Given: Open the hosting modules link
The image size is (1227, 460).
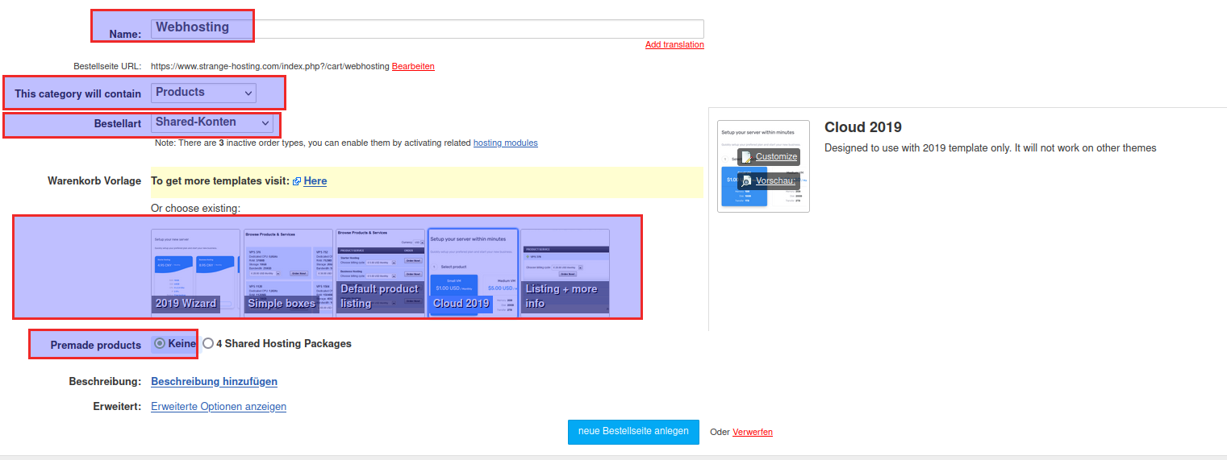Looking at the screenshot, I should tap(505, 143).
